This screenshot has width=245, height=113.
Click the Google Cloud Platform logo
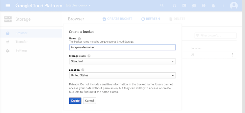pyautogui.click(x=39, y=6)
